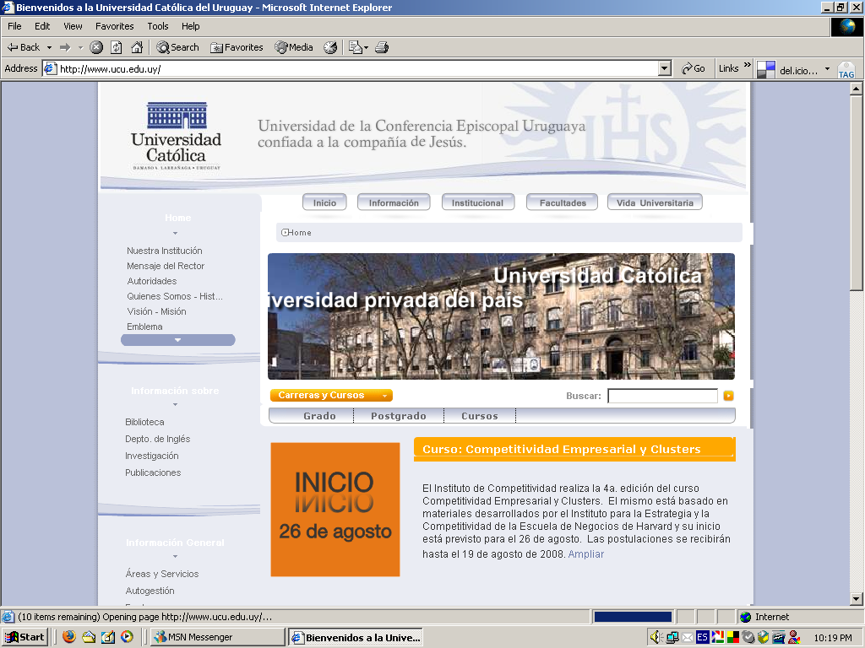
Task: Switch to the Grado tab
Action: (319, 416)
